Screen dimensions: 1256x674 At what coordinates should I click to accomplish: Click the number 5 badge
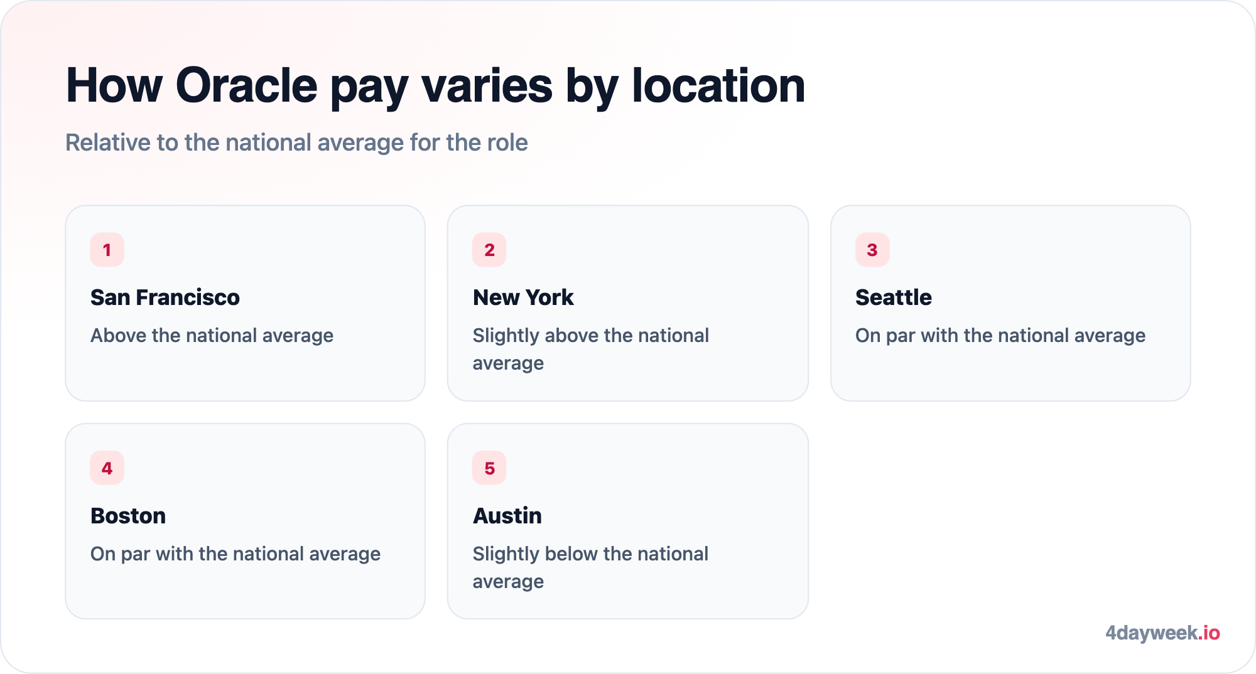coord(489,468)
